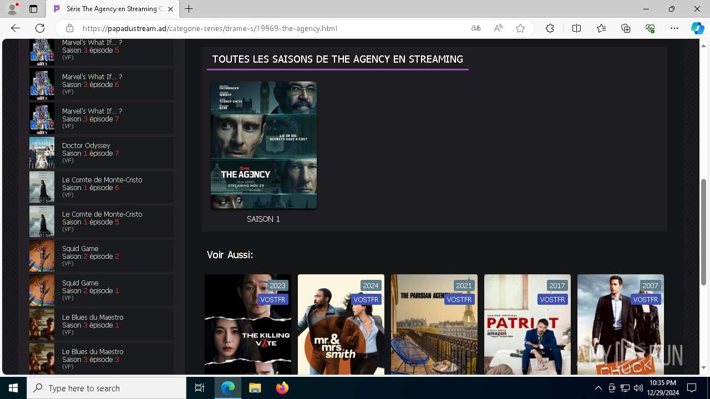Show hidden system tray icons

598,388
